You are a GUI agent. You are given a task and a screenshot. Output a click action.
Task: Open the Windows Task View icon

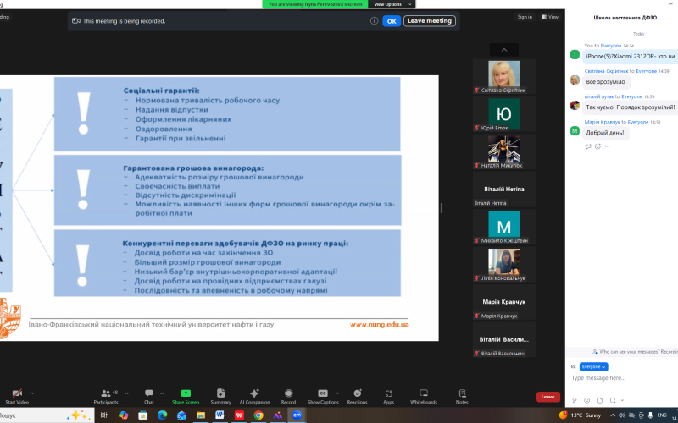tap(103, 415)
